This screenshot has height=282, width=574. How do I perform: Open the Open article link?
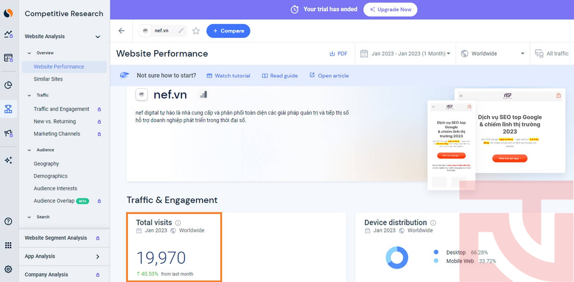tap(329, 76)
